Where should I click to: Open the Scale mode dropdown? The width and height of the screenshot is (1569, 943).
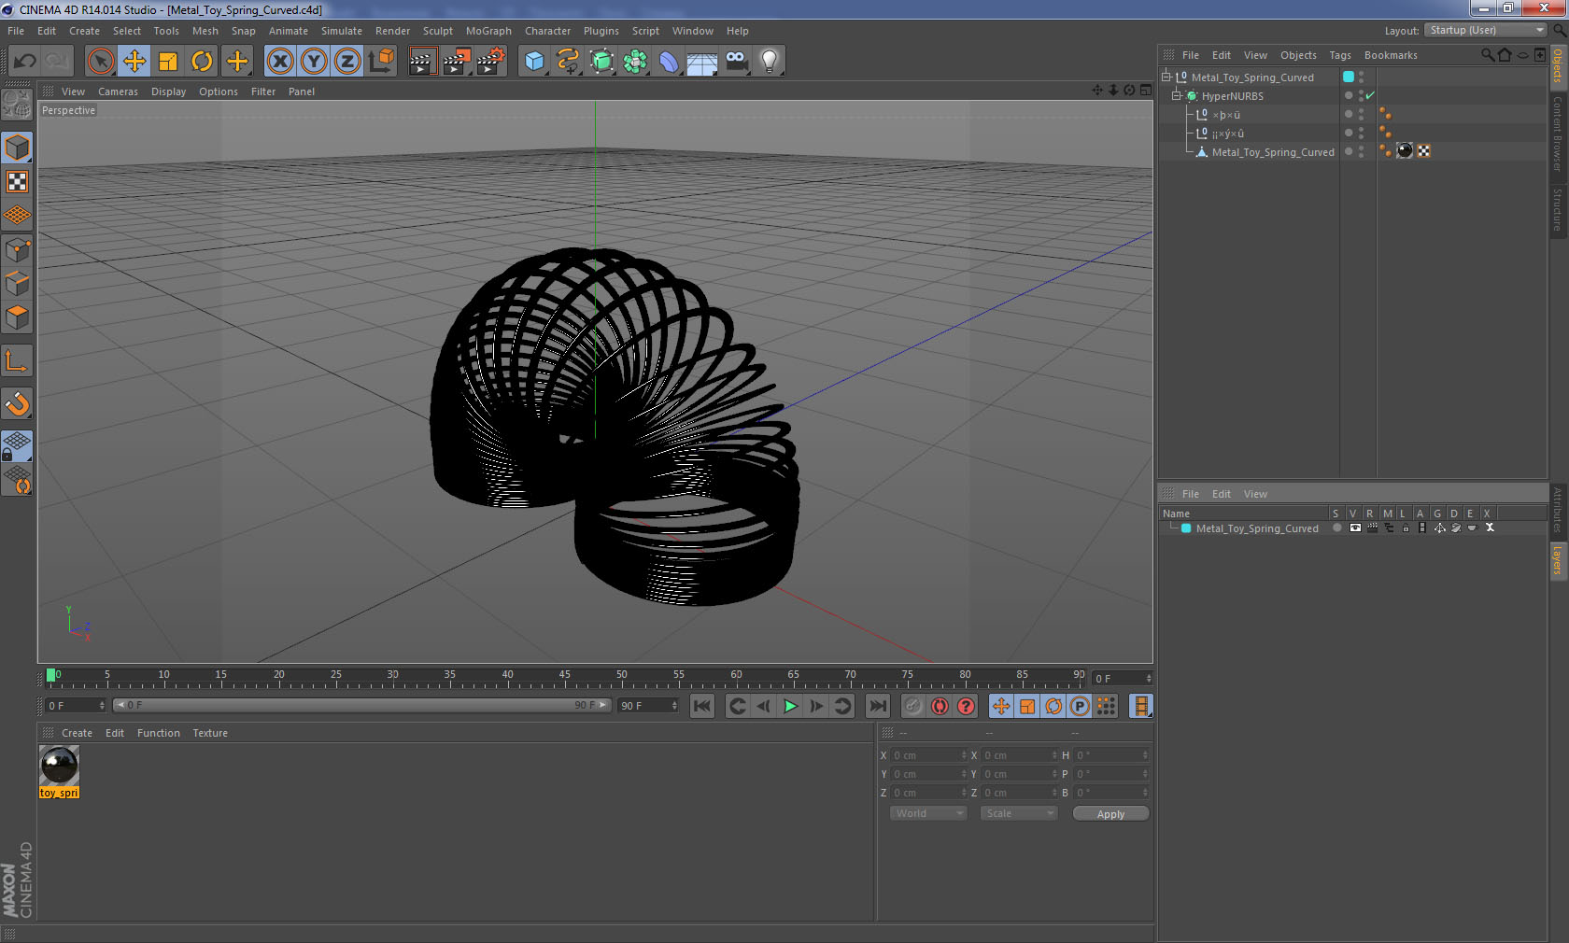(x=1019, y=813)
